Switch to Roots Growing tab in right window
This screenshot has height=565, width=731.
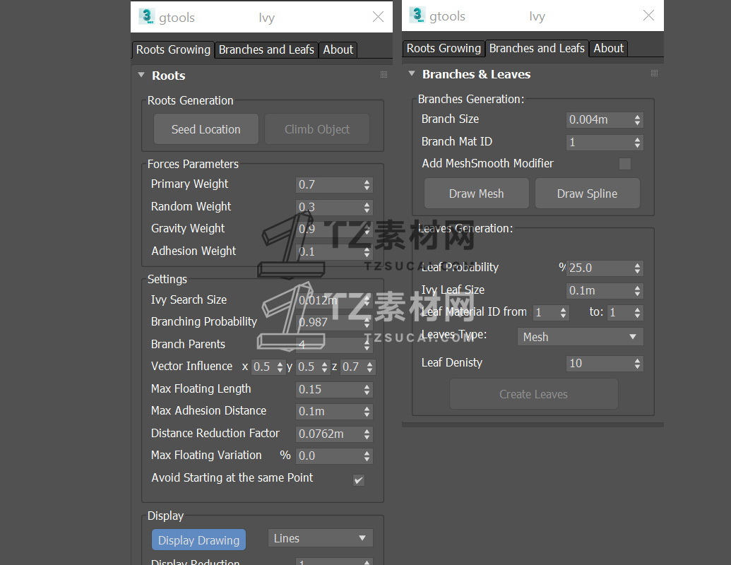pos(444,48)
